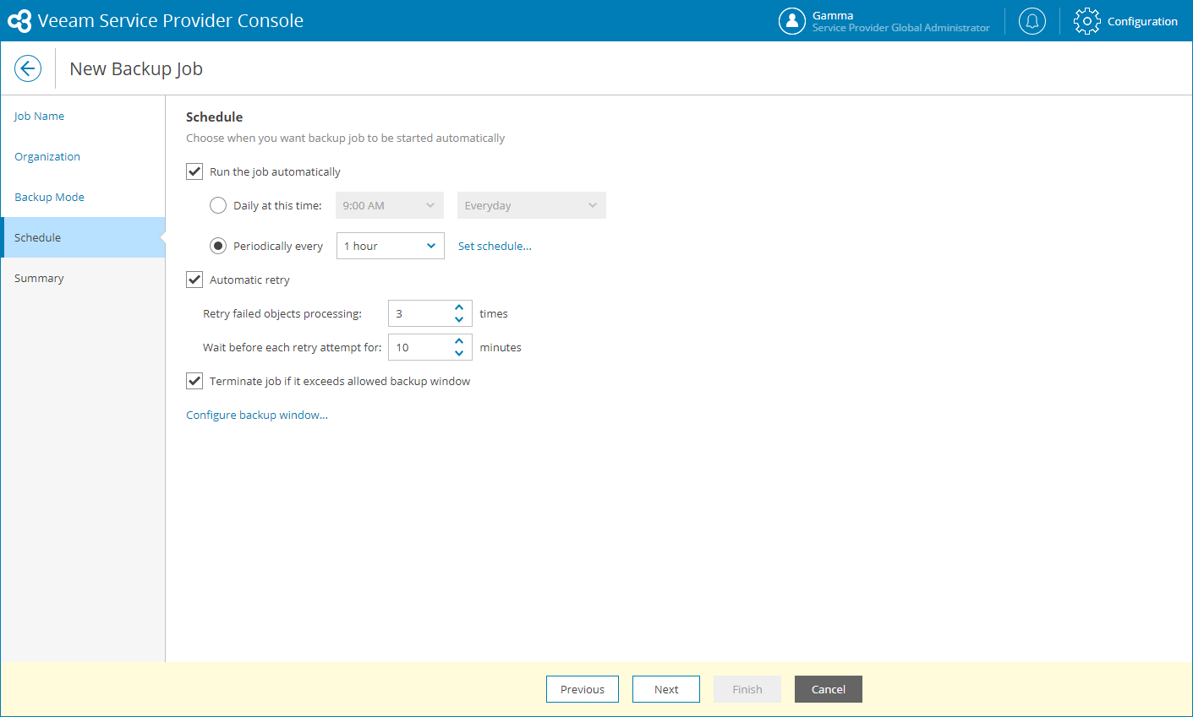Image resolution: width=1193 pixels, height=717 pixels.
Task: Click the Set schedule link
Action: 495,246
